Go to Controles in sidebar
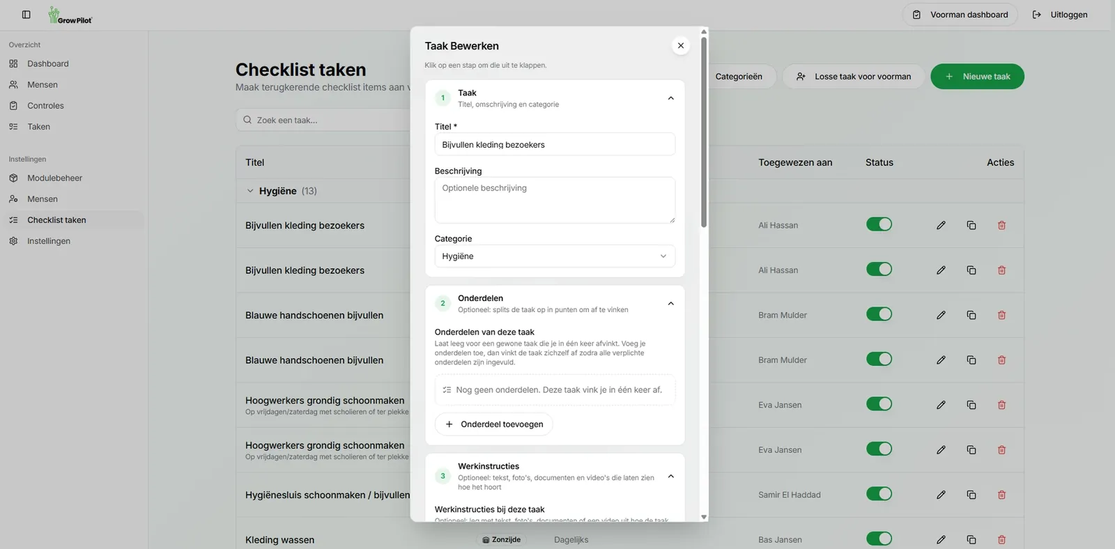 [x=45, y=106]
